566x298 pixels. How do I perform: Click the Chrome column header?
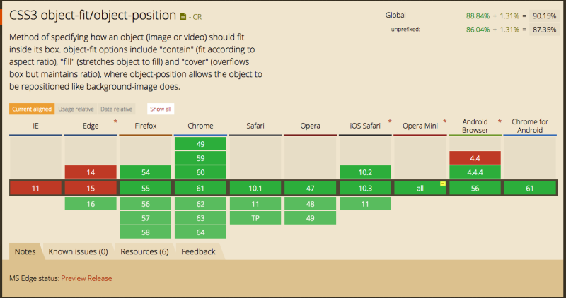(200, 126)
